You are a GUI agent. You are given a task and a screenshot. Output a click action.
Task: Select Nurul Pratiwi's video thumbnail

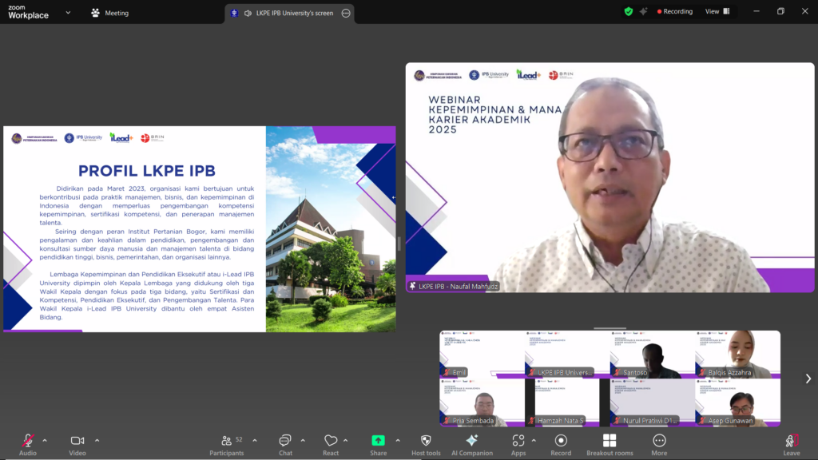pos(652,402)
